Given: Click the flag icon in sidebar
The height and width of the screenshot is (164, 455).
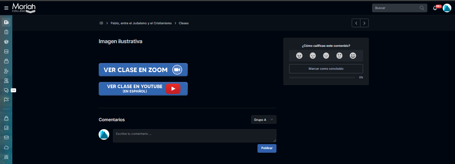Looking at the screenshot, I should tap(6, 100).
